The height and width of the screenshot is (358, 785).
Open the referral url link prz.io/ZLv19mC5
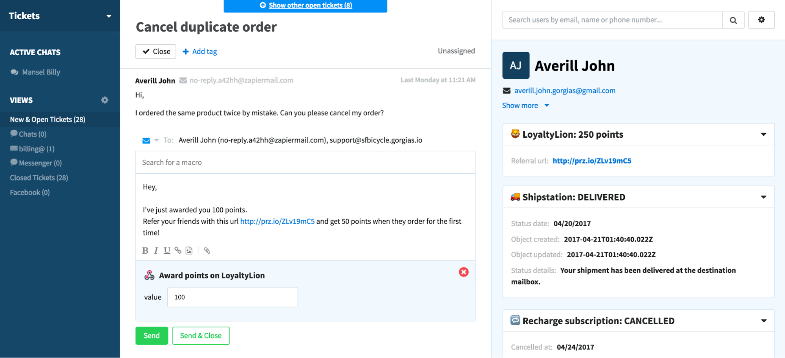(x=591, y=160)
